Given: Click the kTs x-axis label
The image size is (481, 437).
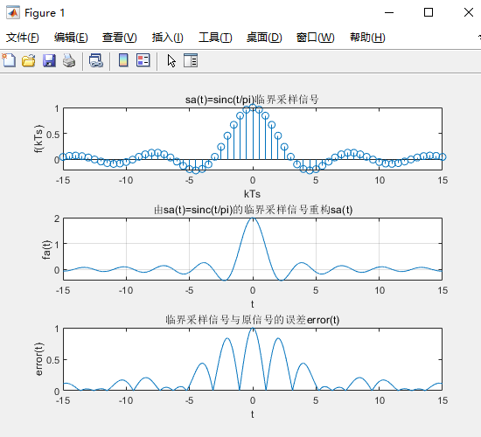Looking at the screenshot, I should click(x=252, y=194).
